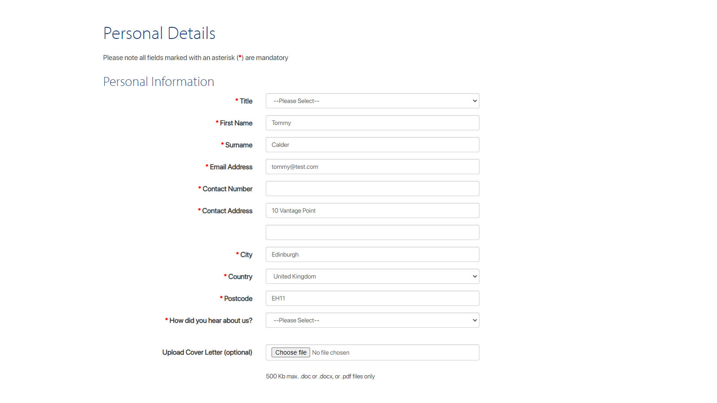The image size is (717, 403).
Task: Click the 'Personal Information' section heading
Action: (x=159, y=82)
